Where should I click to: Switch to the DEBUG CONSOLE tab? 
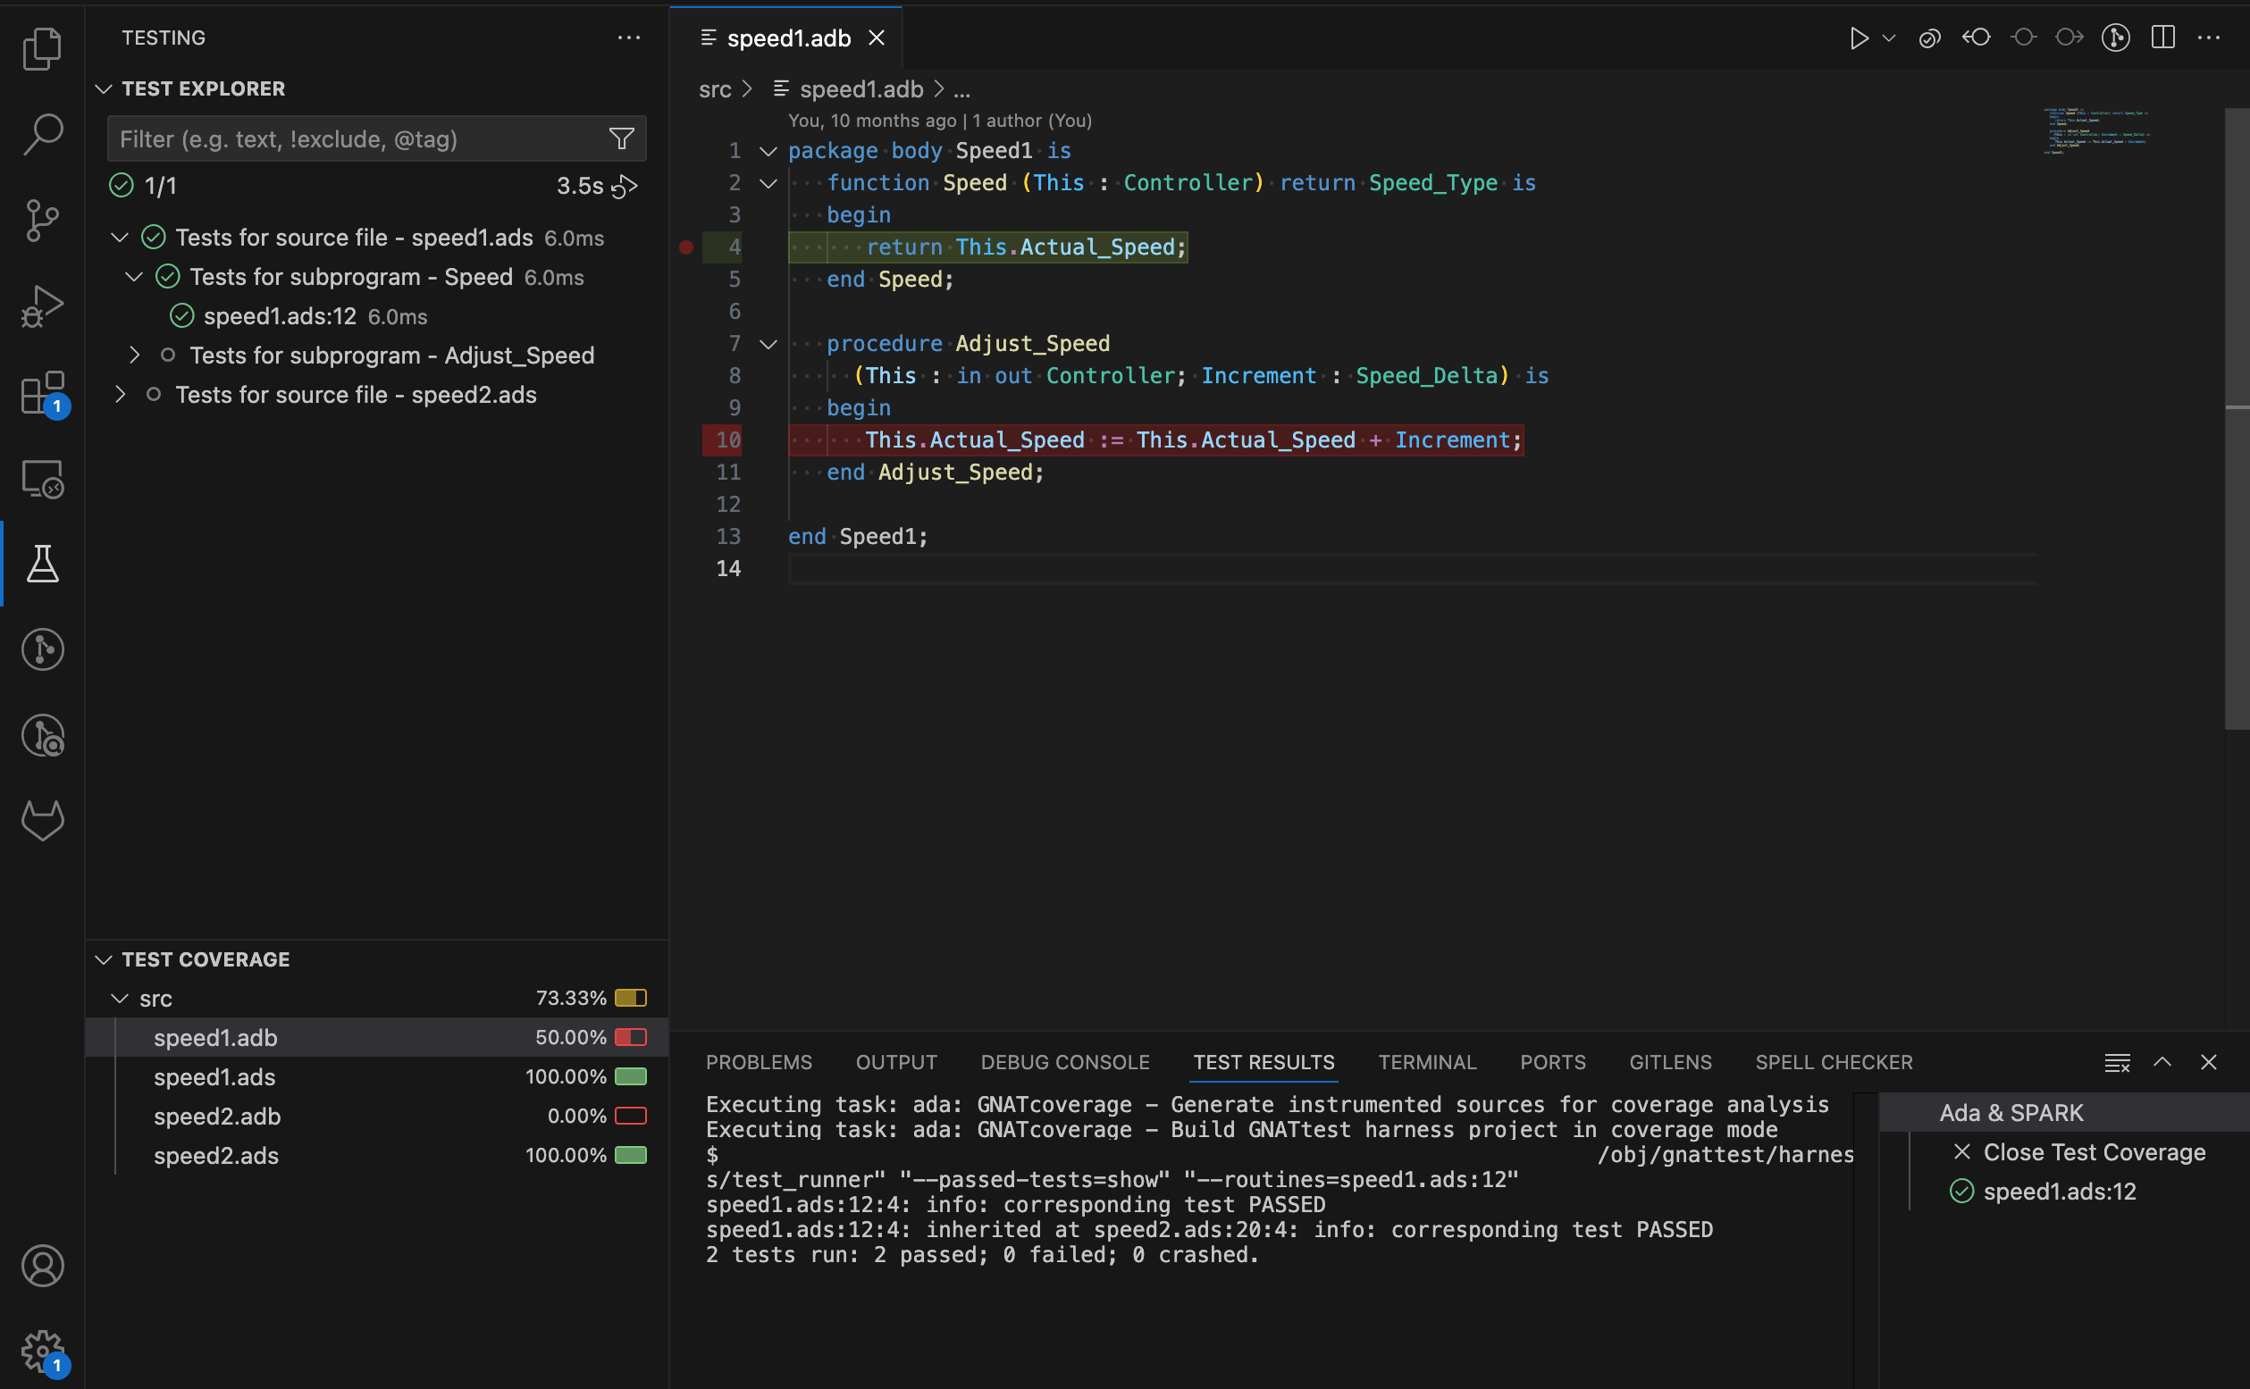tap(1065, 1063)
